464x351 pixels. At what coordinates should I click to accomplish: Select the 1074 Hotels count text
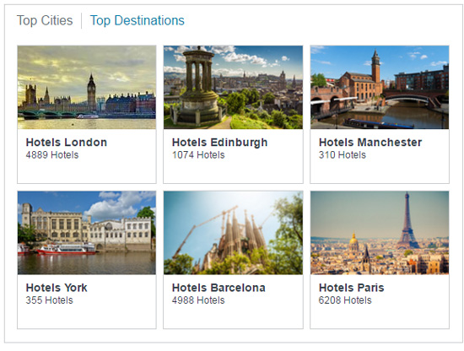click(x=198, y=155)
